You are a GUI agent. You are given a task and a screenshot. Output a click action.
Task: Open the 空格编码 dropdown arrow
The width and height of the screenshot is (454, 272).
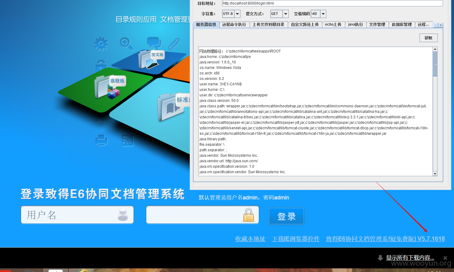(323, 14)
